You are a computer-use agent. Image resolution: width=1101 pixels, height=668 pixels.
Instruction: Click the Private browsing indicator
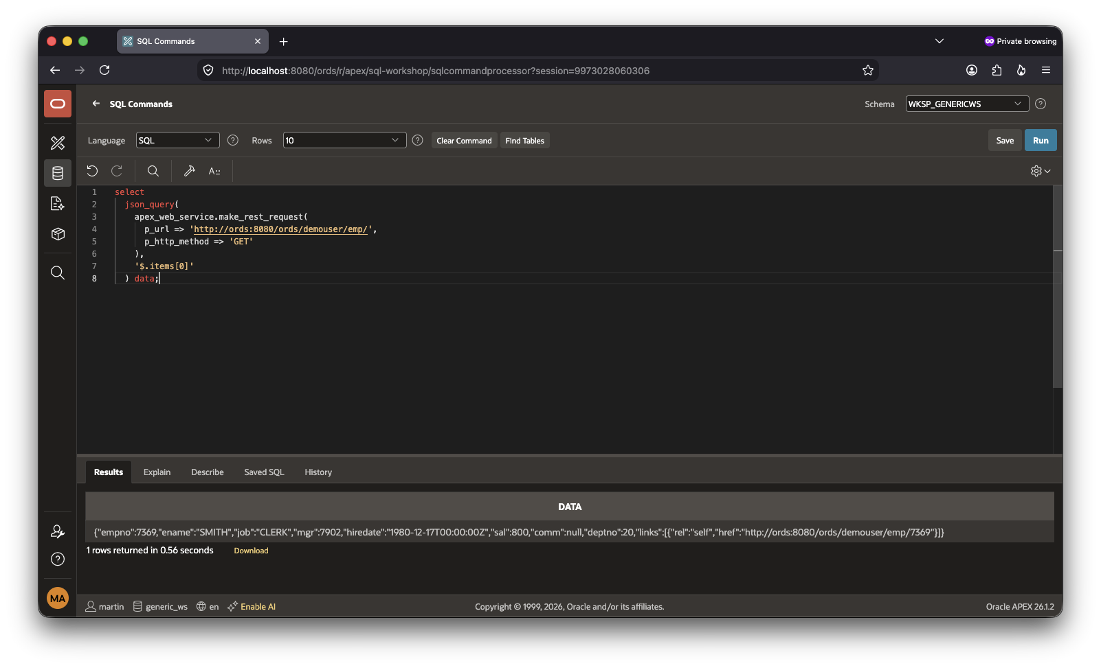pos(1021,41)
